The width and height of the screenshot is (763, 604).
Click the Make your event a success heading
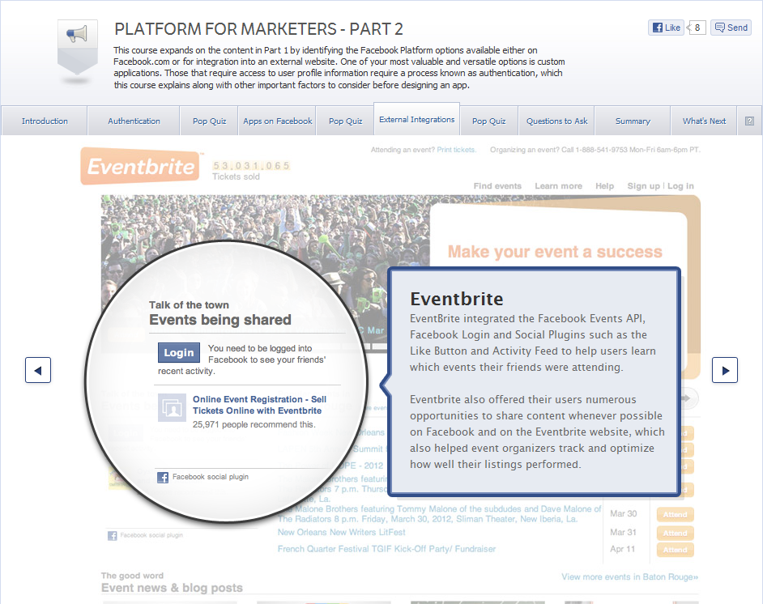click(x=555, y=252)
